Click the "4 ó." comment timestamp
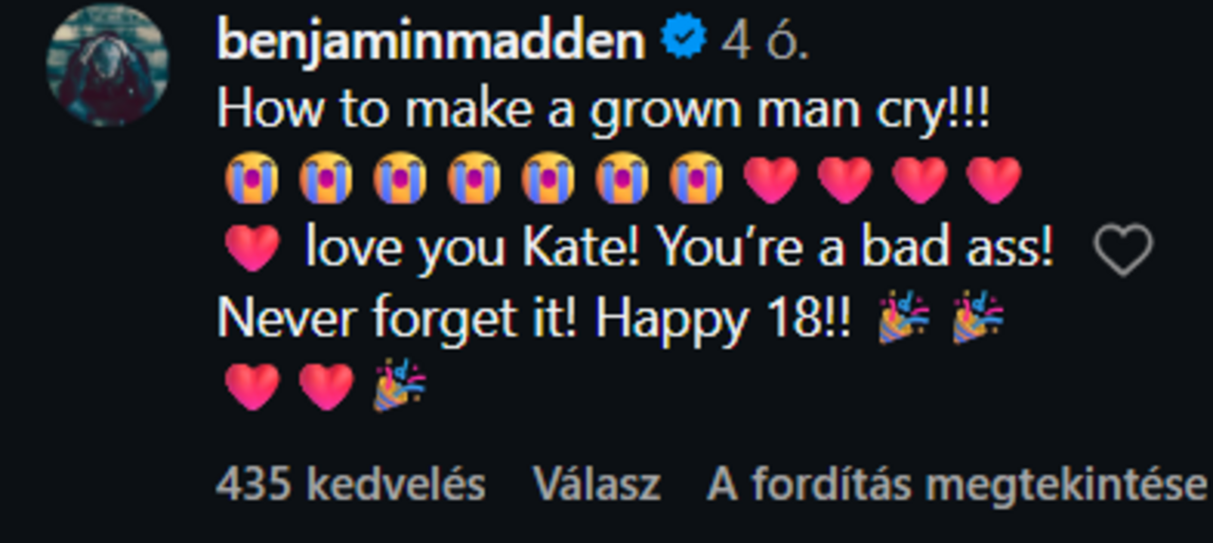The width and height of the screenshot is (1213, 543). point(765,42)
